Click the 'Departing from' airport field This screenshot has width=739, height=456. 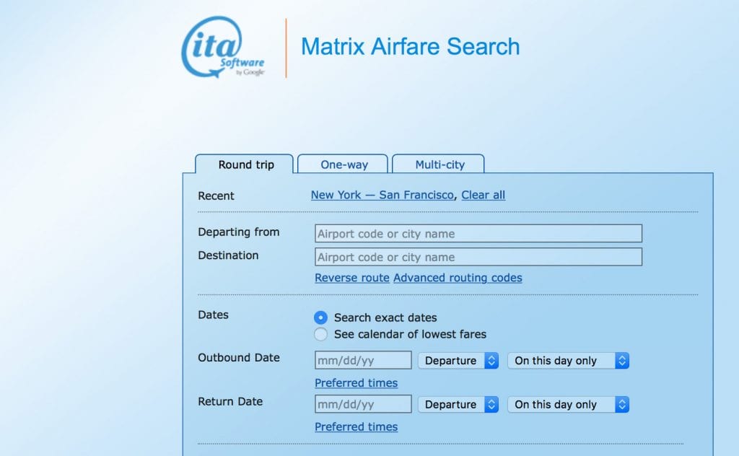click(478, 233)
